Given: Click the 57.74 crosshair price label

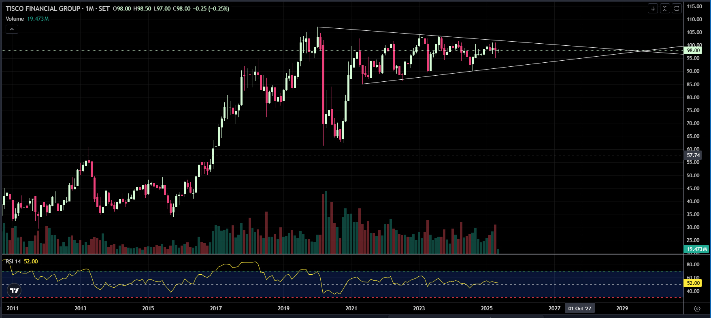Looking at the screenshot, I should click(693, 155).
